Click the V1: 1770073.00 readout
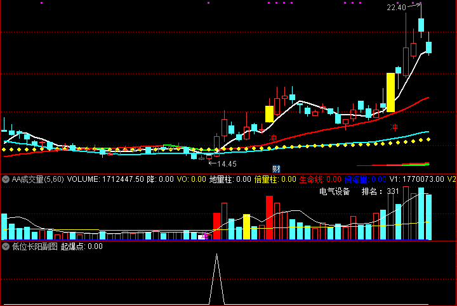Screen dimensions: 457x306 [417, 179]
